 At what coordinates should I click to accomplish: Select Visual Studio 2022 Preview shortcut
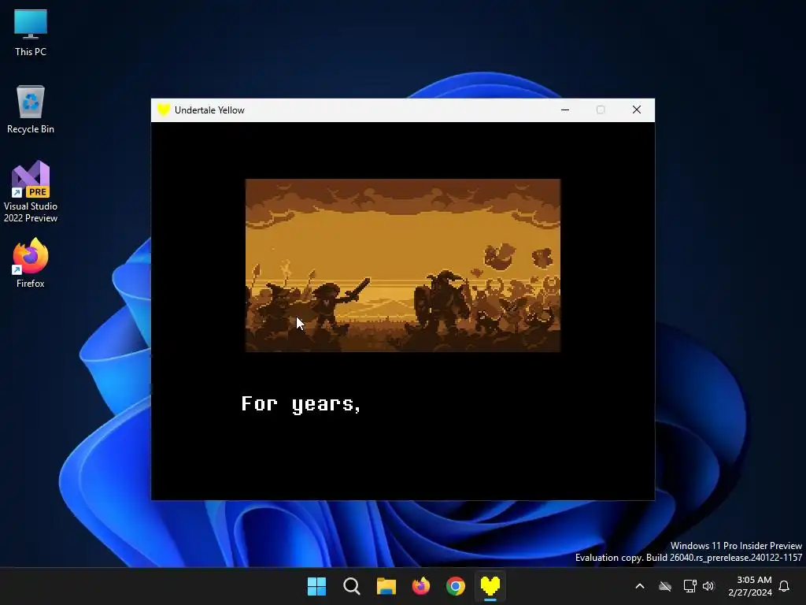(x=31, y=191)
